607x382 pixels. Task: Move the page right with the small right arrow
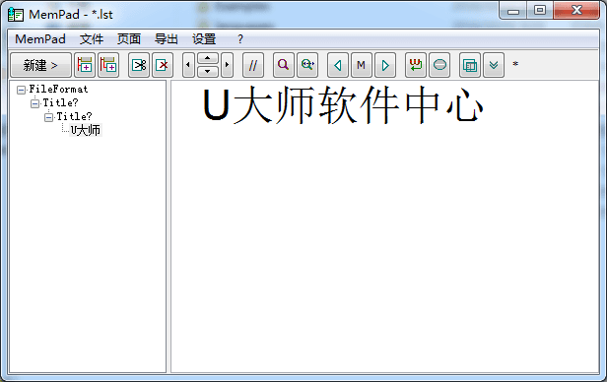[x=228, y=65]
